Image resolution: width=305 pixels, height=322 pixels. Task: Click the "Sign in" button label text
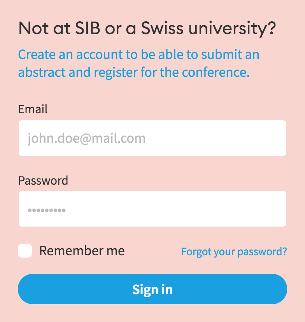(152, 289)
